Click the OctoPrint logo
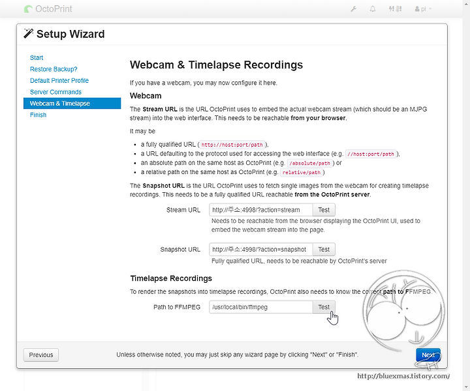 click(48, 9)
